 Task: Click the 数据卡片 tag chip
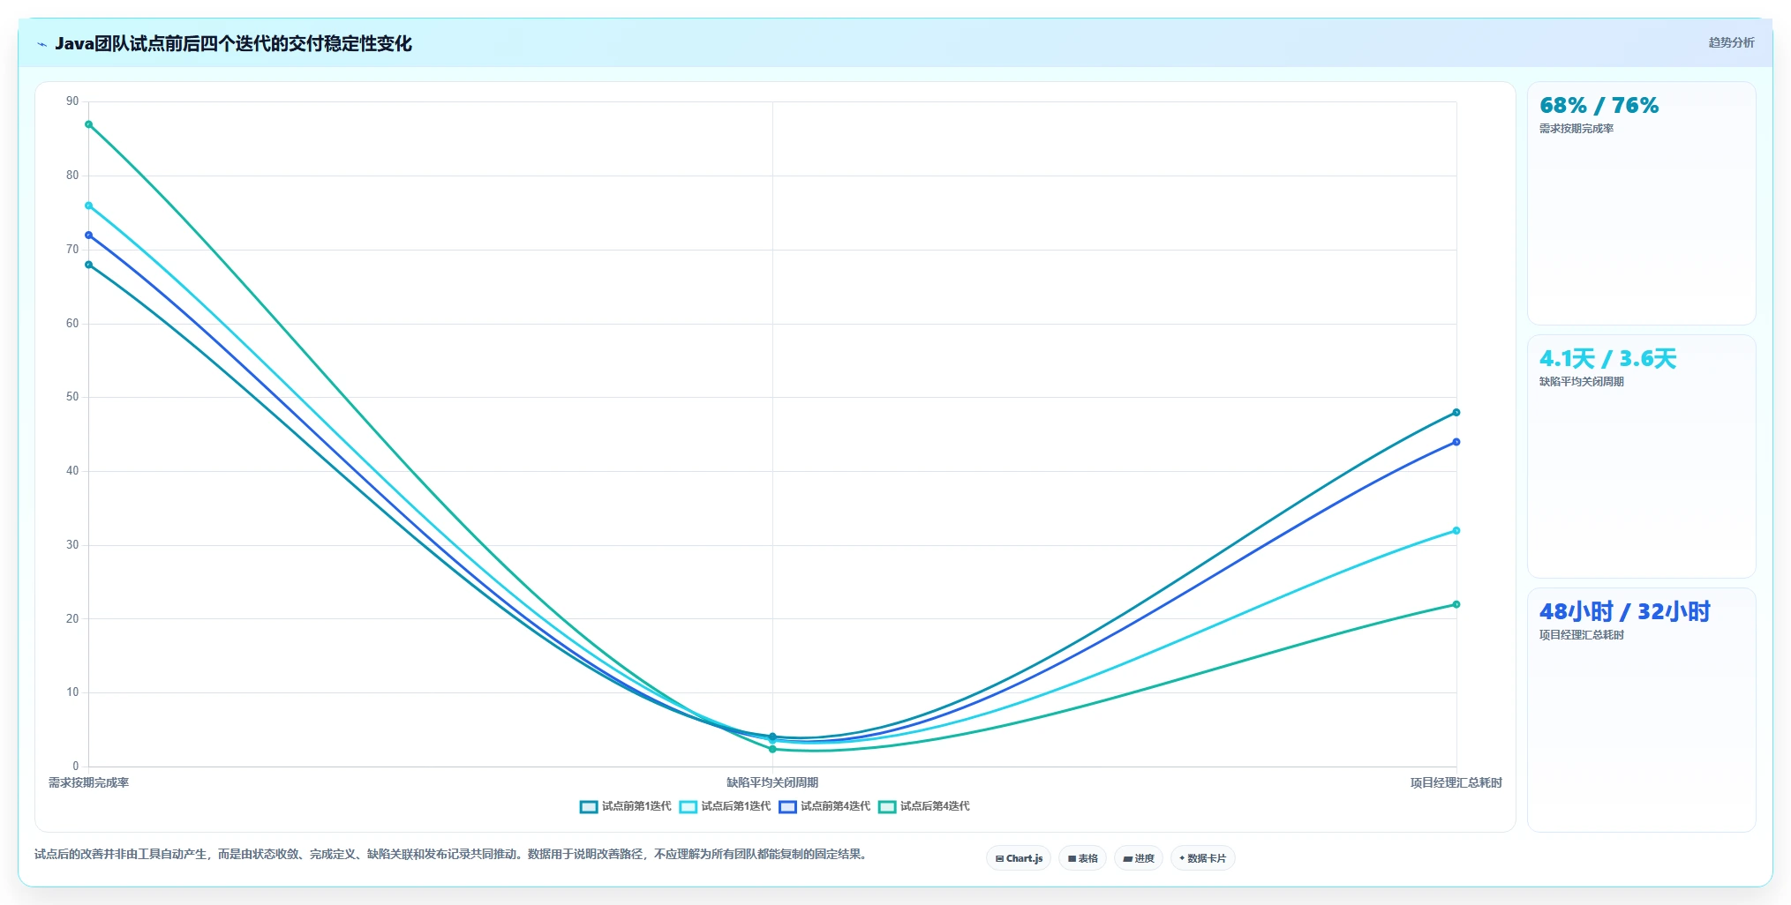[x=1202, y=858]
